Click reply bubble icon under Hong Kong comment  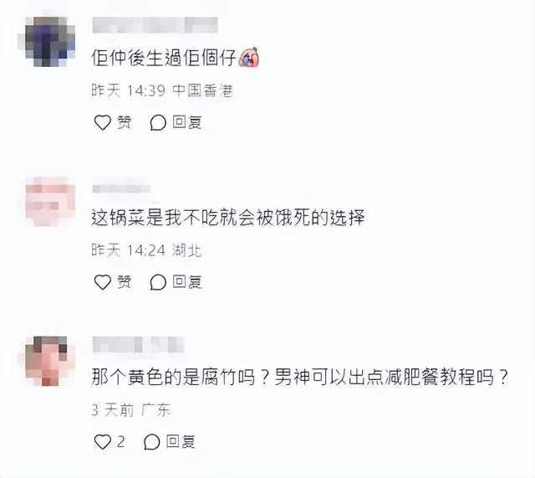tap(158, 123)
